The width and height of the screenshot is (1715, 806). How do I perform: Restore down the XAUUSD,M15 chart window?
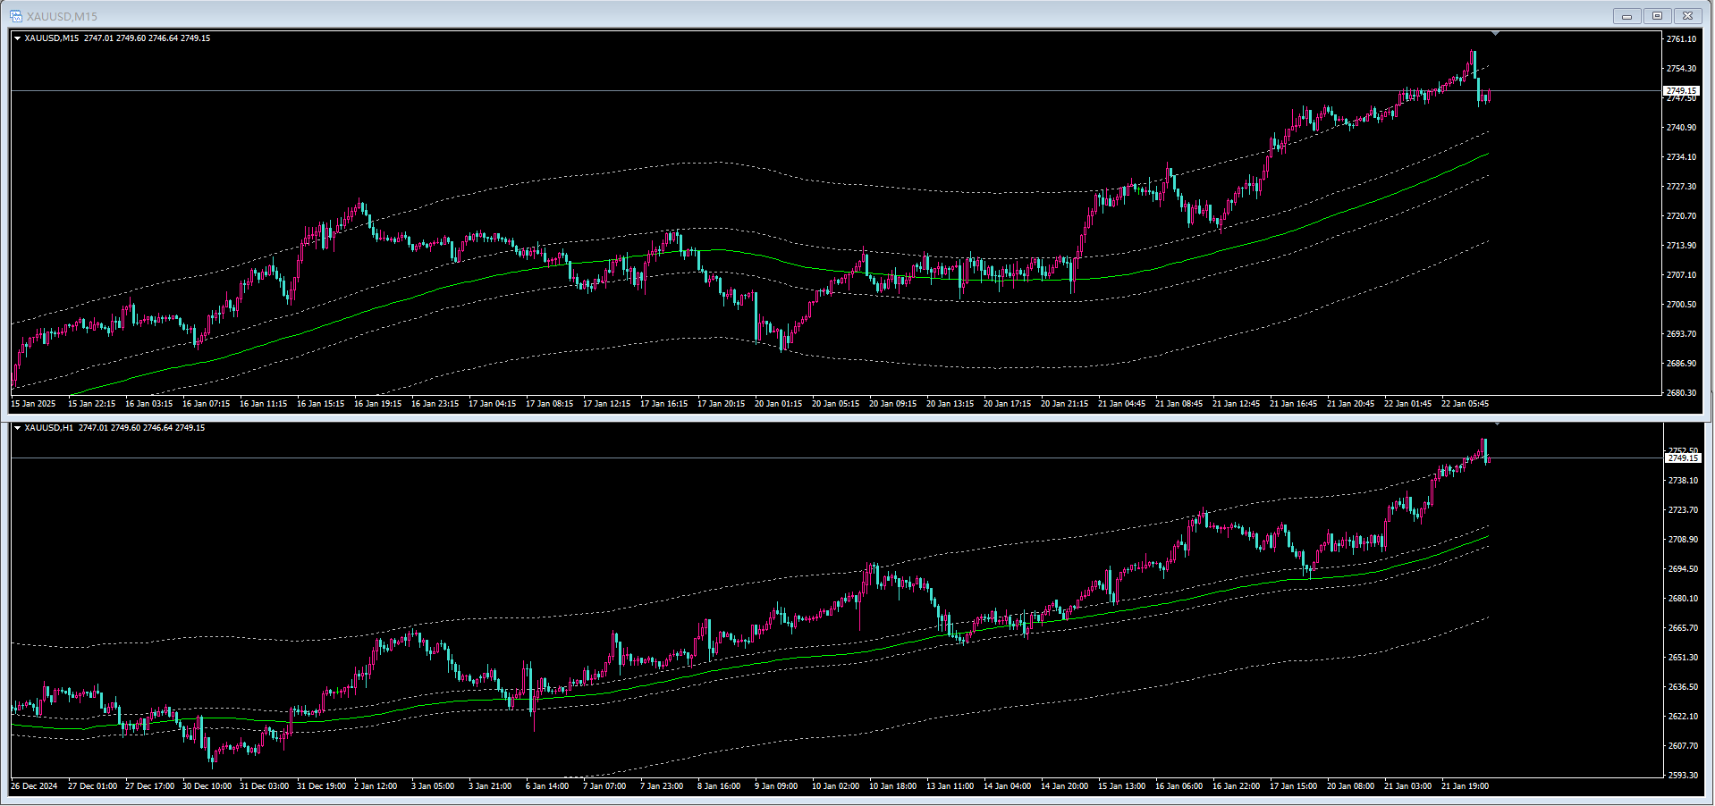coord(1657,16)
